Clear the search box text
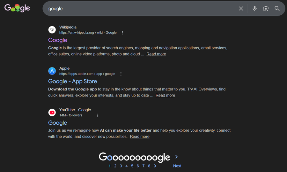 pyautogui.click(x=241, y=9)
